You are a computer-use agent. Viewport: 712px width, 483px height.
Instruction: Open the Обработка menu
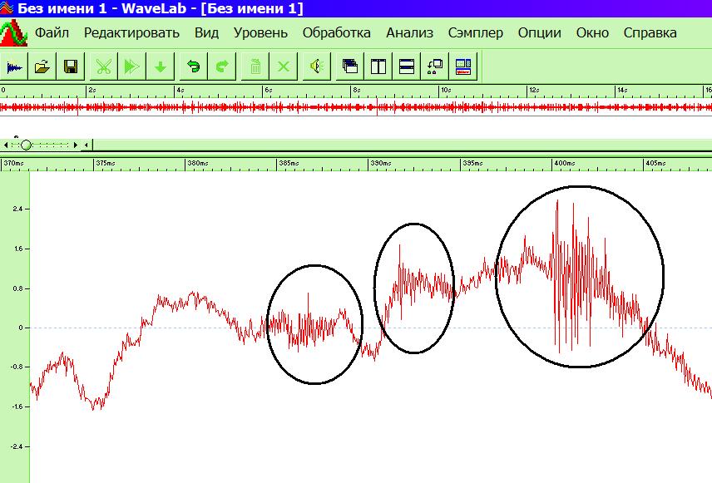[x=336, y=33]
